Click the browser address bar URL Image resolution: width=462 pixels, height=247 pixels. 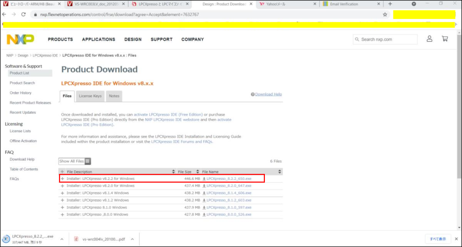coord(120,15)
